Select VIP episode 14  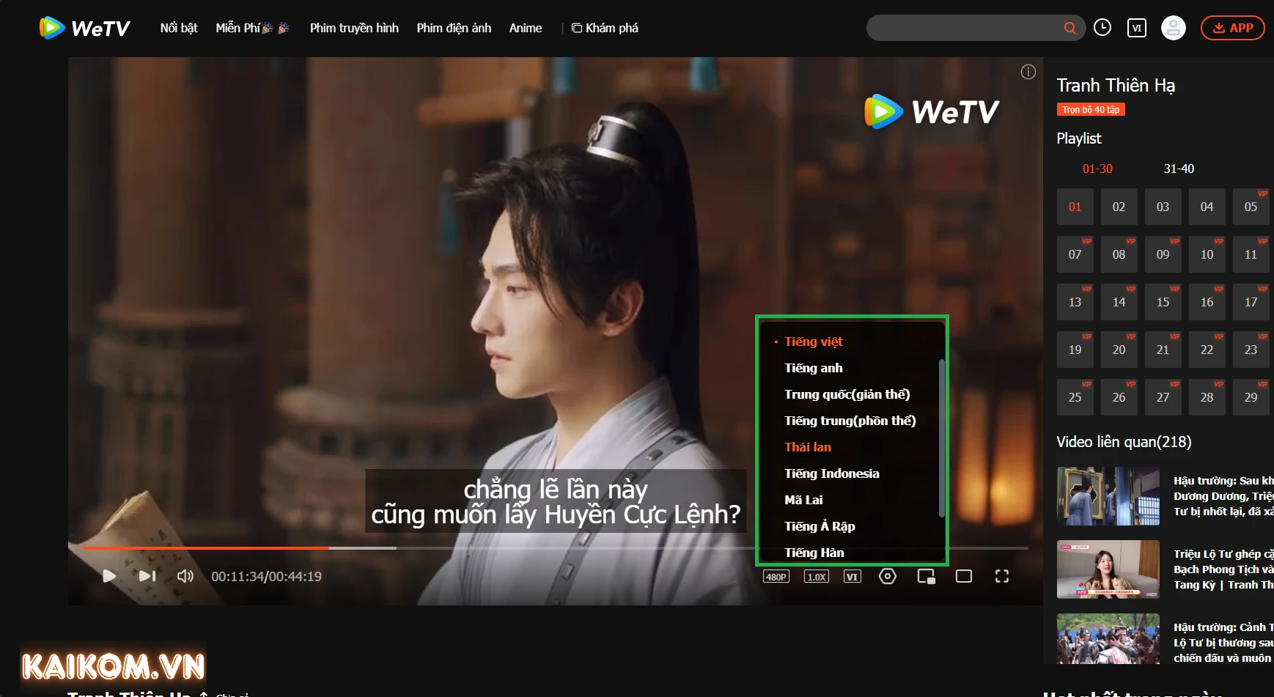1119,302
